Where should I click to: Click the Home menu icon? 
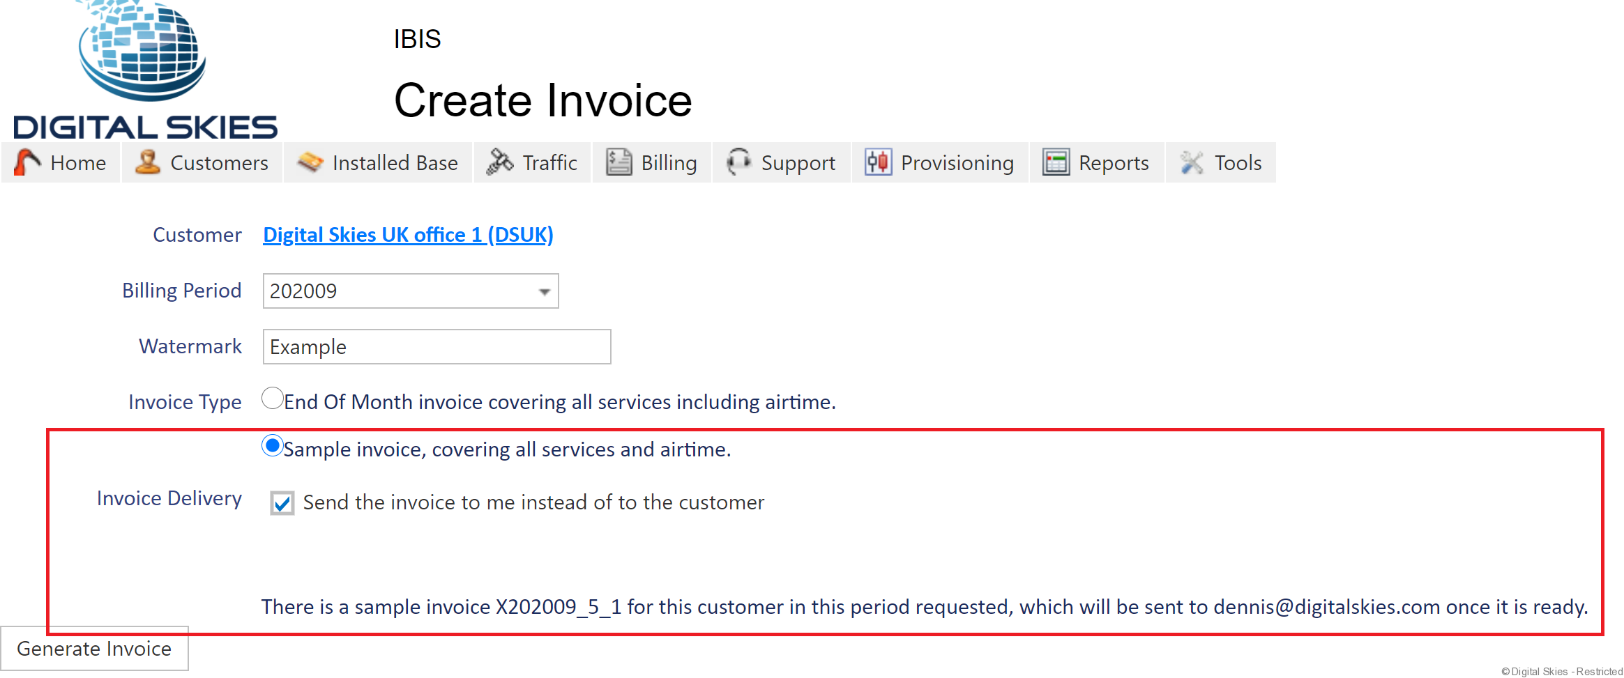[x=27, y=162]
